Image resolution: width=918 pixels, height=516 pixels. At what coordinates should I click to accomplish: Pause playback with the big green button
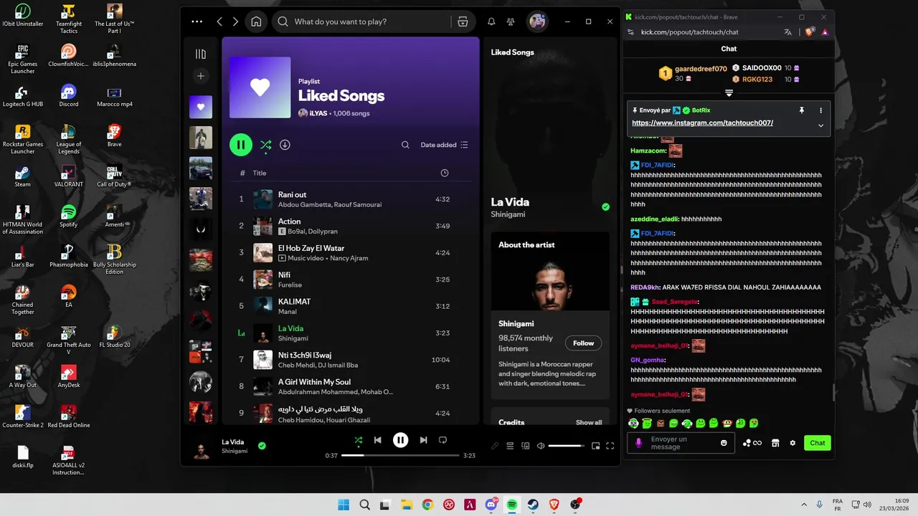pos(241,145)
